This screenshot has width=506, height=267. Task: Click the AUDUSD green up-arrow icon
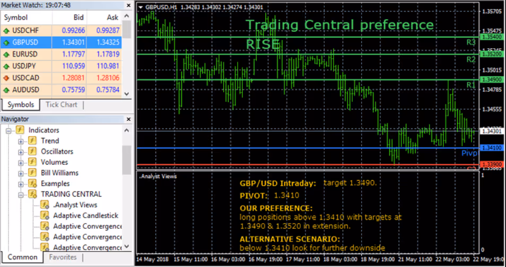[x=6, y=90]
